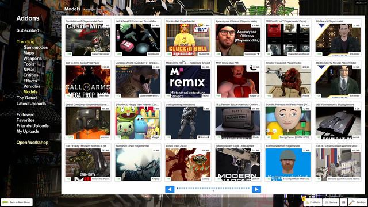
Task: Open the TREPANG2 HVT Playermodel Pack thumbnail
Action: pyautogui.click(x=288, y=40)
